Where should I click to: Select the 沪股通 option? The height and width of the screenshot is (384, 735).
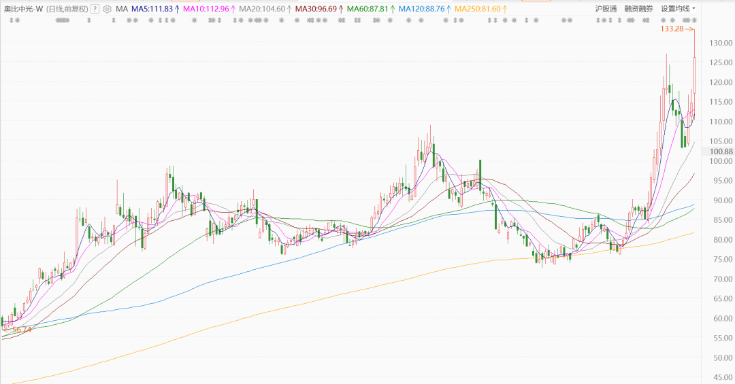pos(606,9)
